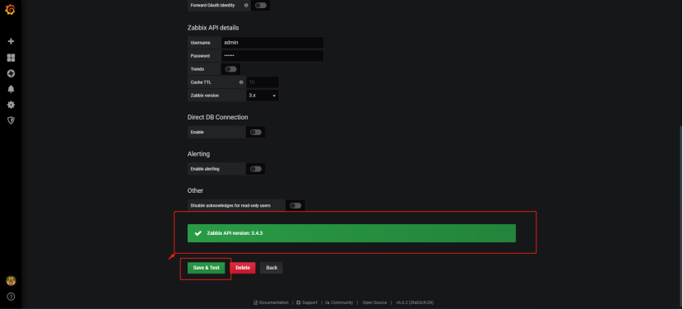Click the Save & Test button

pos(206,268)
